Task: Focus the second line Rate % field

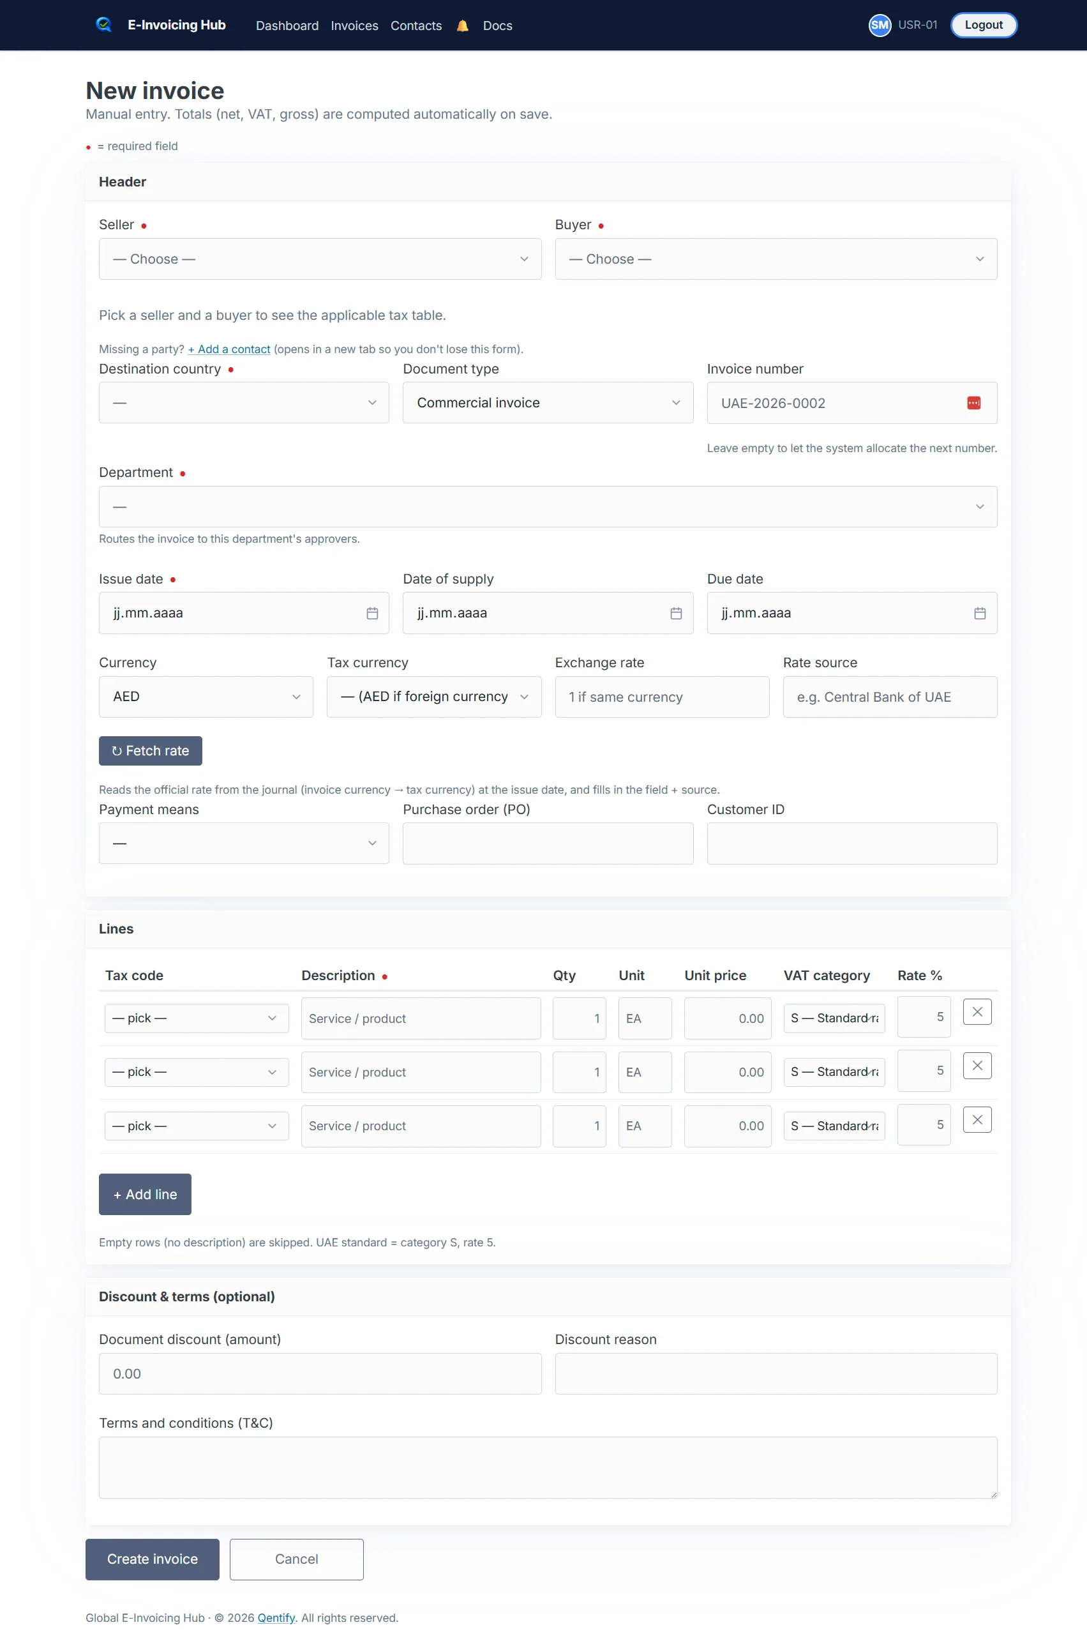Action: 924,1070
